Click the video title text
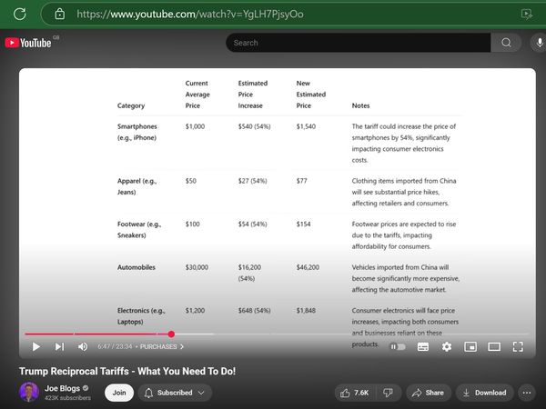The height and width of the screenshot is (409, 546). pyautogui.click(x=127, y=371)
